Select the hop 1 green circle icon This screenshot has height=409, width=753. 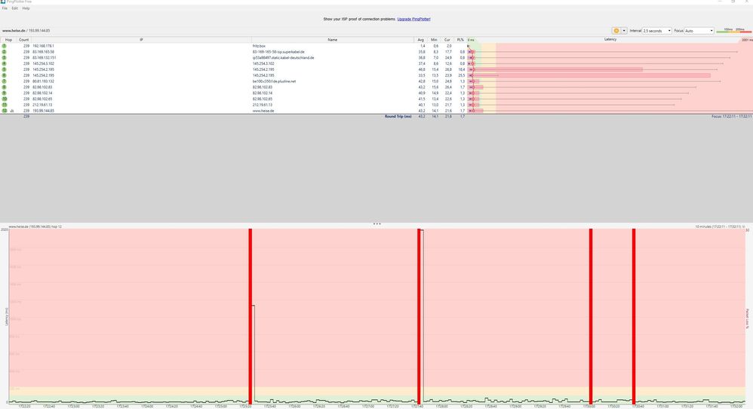[x=5, y=46]
